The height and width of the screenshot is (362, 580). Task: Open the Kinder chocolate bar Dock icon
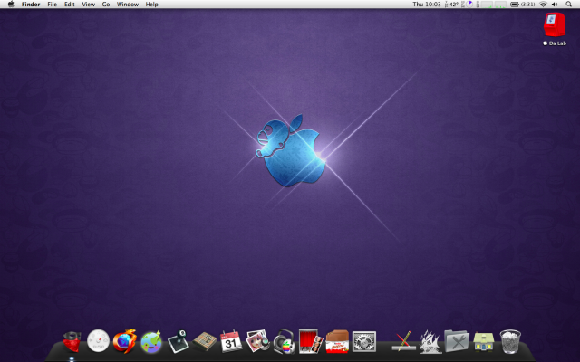[x=337, y=341]
